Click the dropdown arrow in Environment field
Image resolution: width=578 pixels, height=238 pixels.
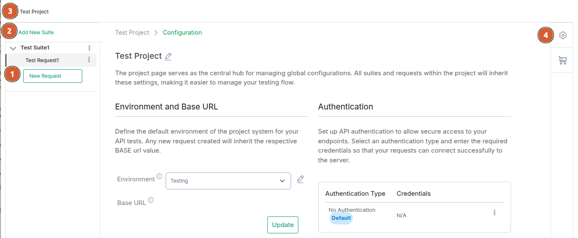click(x=282, y=181)
